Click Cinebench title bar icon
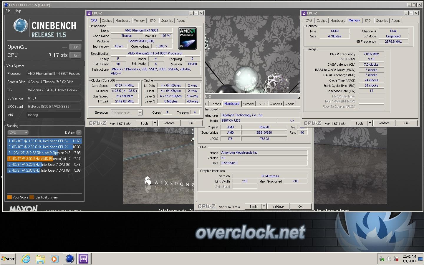The width and height of the screenshot is (424, 265). [6, 5]
